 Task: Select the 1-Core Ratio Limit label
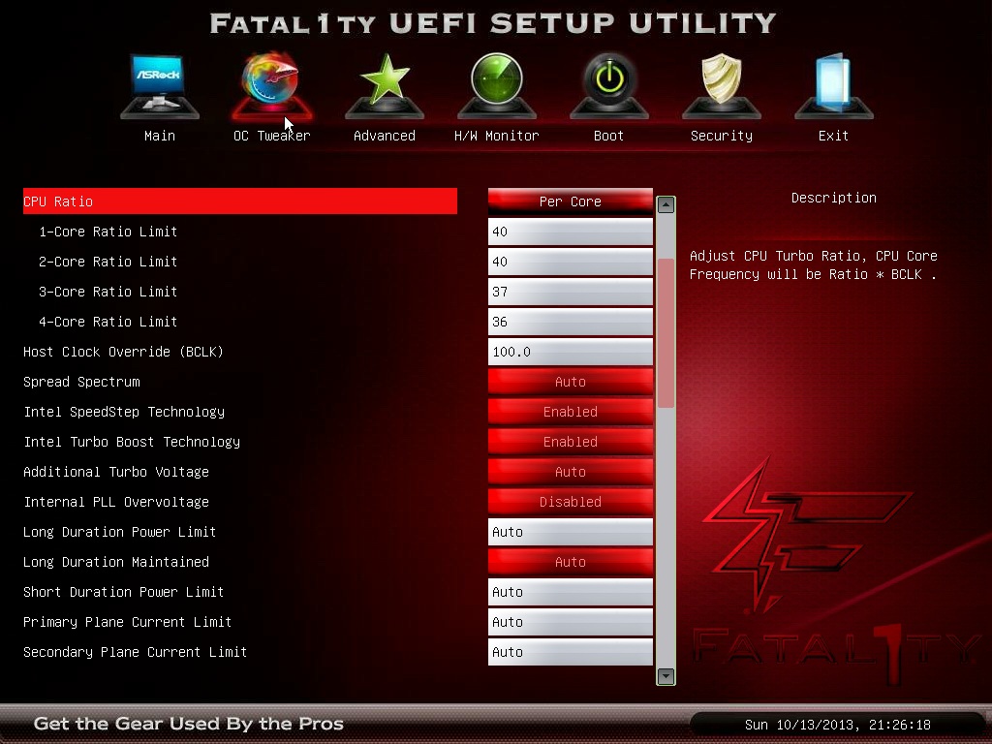108,232
